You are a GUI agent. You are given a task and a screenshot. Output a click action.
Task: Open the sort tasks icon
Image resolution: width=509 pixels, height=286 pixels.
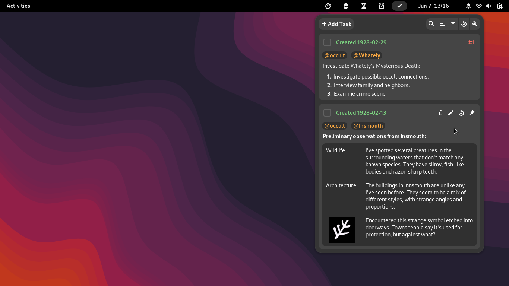click(442, 24)
